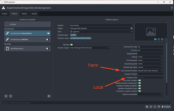
Task: Open the Publish Job State dropdown
Action: click(150, 67)
